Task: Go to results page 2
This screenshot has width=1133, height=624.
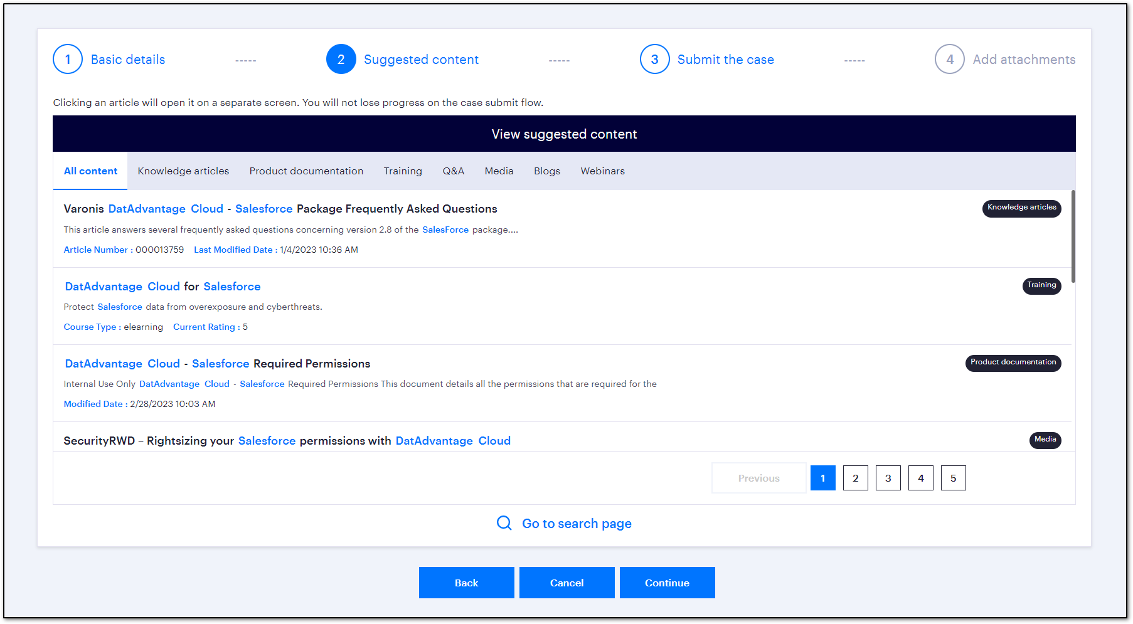Action: coord(856,478)
